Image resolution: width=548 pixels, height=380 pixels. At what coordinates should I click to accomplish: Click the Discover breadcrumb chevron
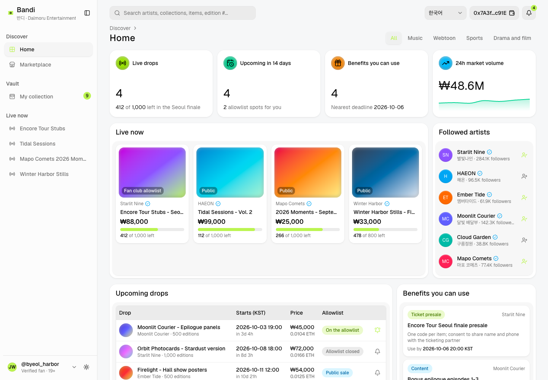135,28
